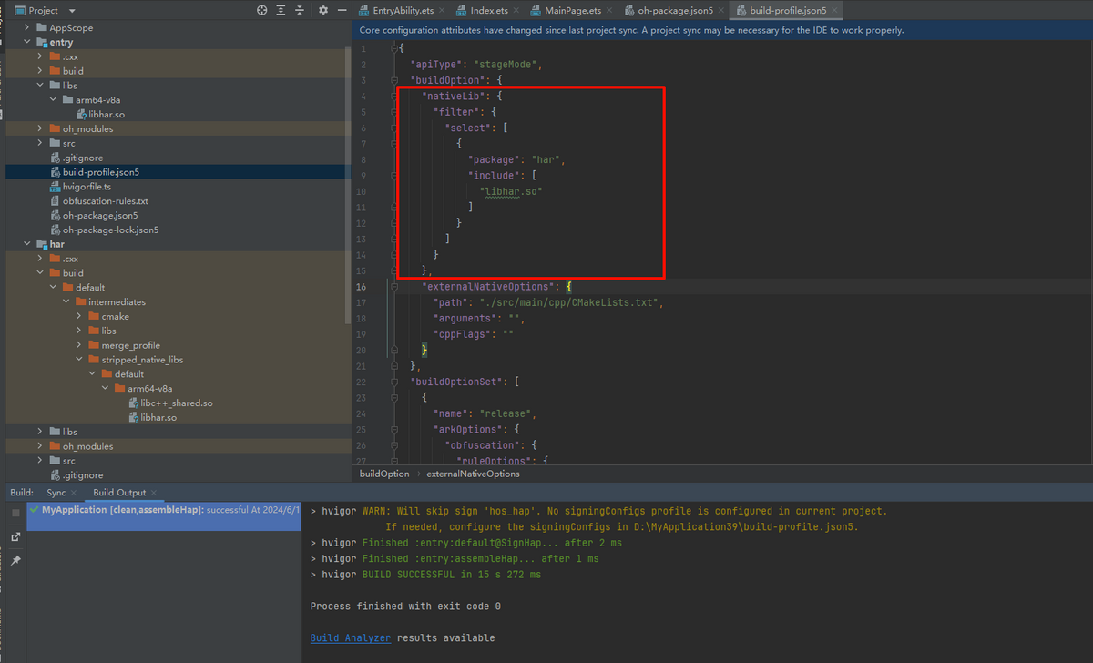Click the Expand All icon in Project panel
Viewport: 1093px width, 663px height.
pyautogui.click(x=281, y=10)
